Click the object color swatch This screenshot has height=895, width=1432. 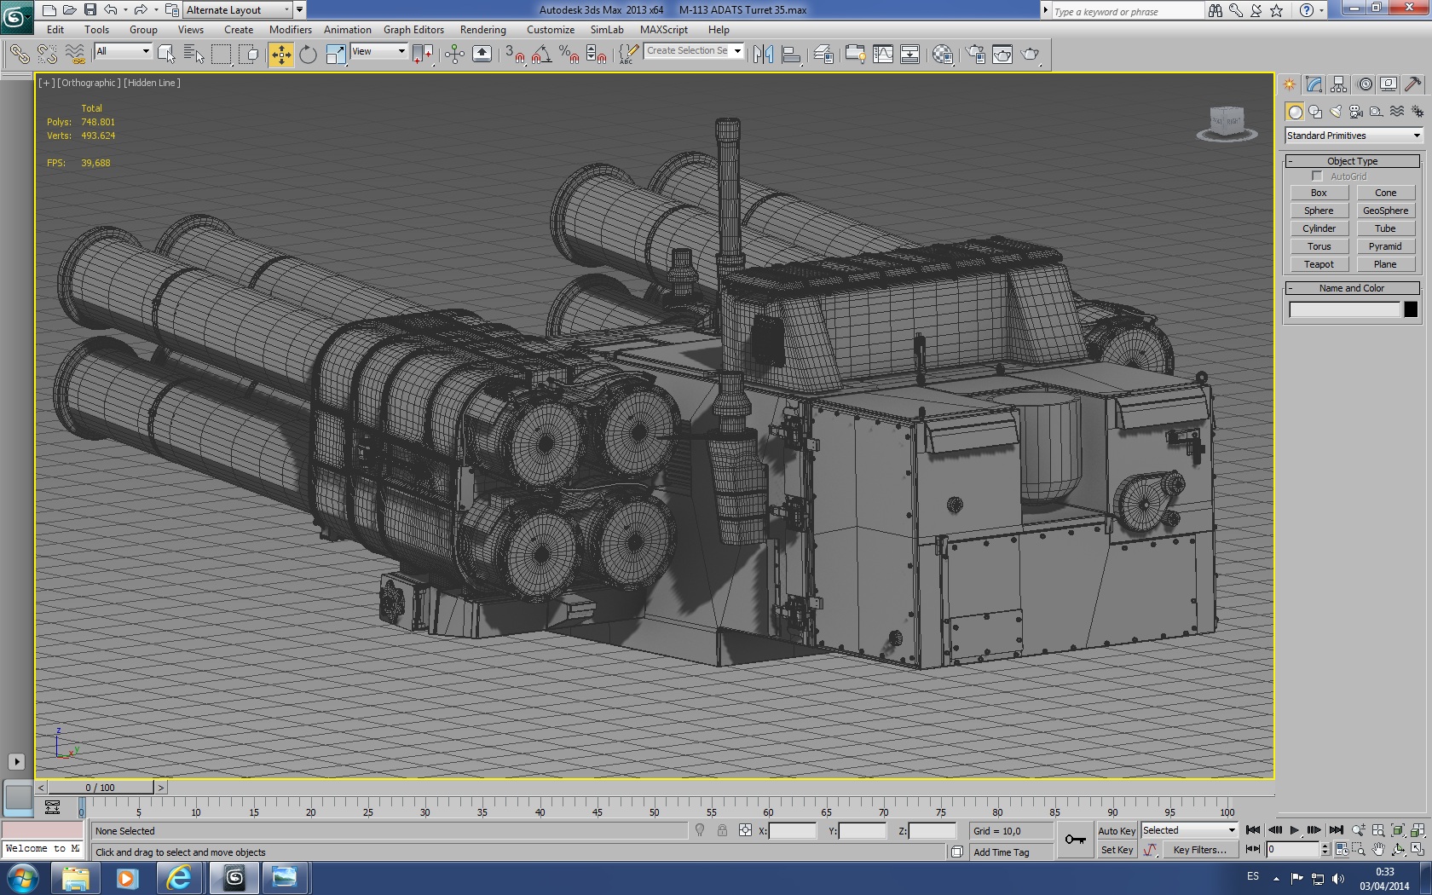click(1411, 309)
